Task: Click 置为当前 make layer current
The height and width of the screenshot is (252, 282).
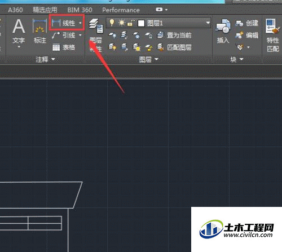Action: pyautogui.click(x=174, y=35)
